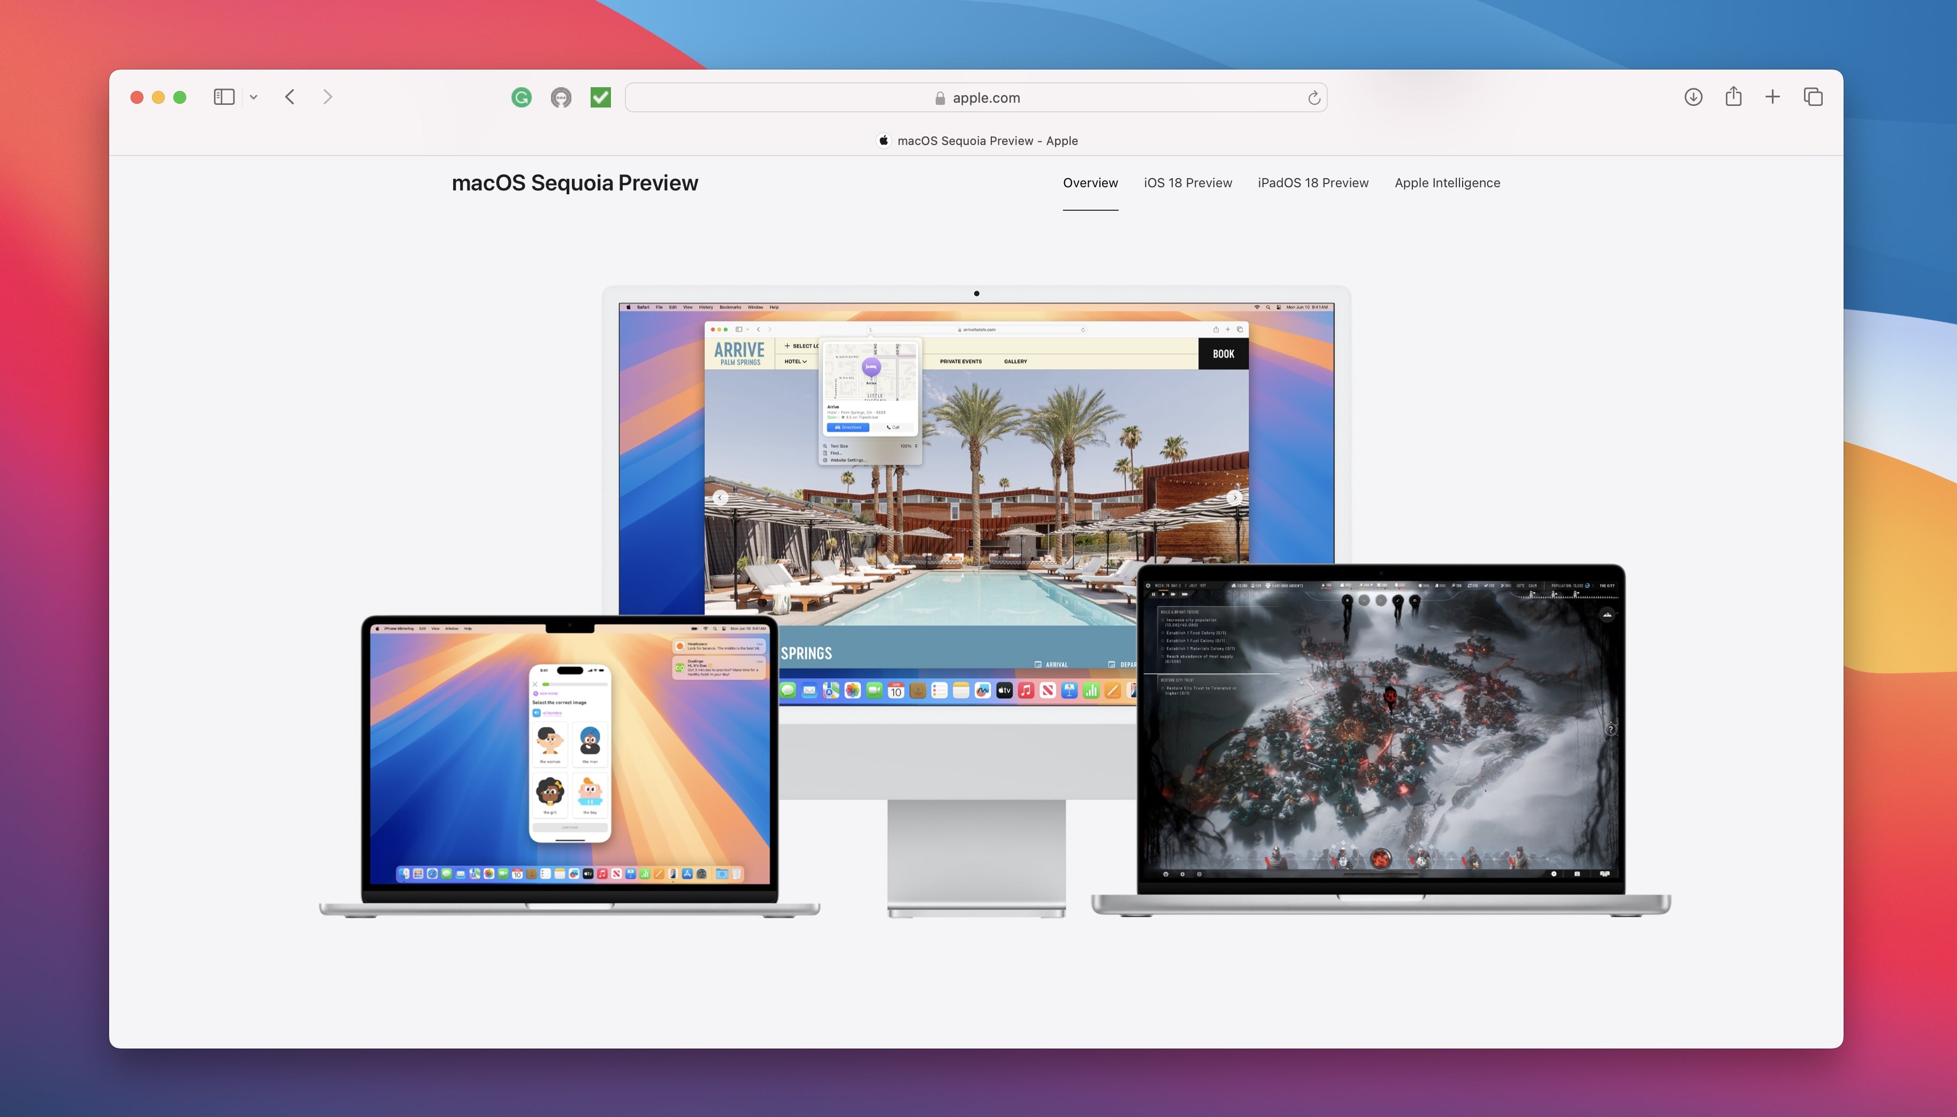Screen dimensions: 1957x1117
Task: Click the Apple logo favicon on the tab
Action: [x=883, y=140]
